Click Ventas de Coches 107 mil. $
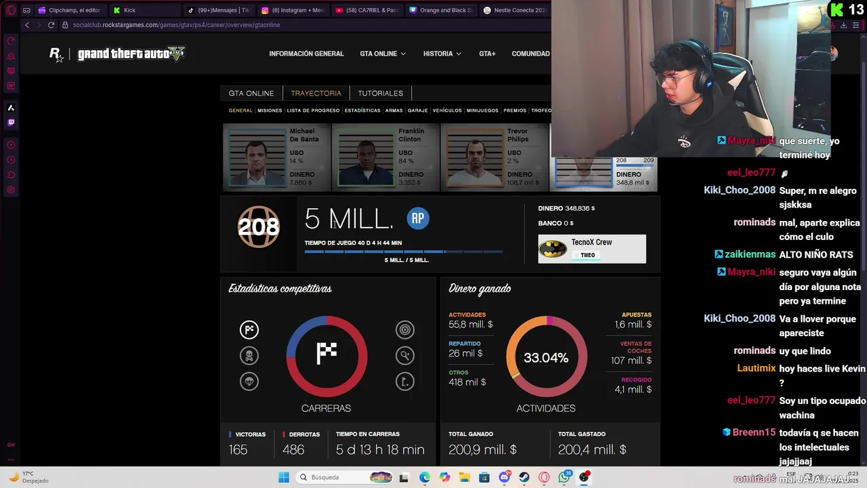 tap(631, 353)
